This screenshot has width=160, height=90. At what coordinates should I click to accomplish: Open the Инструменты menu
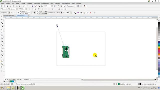pyautogui.click(x=66, y=3)
